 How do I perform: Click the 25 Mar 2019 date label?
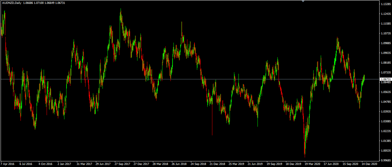(236, 164)
